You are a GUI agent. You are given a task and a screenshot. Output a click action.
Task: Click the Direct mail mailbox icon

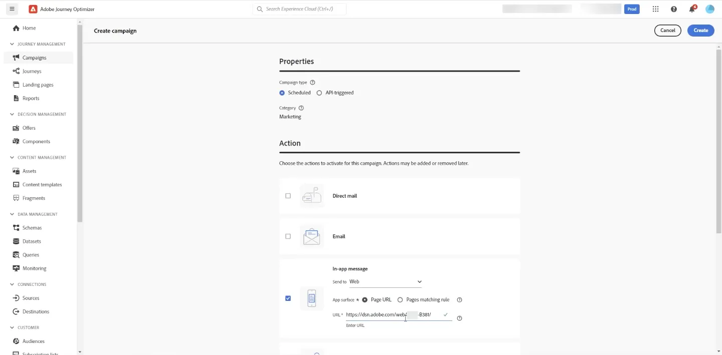point(311,196)
